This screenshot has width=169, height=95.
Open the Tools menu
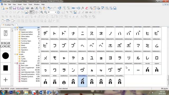30,4
